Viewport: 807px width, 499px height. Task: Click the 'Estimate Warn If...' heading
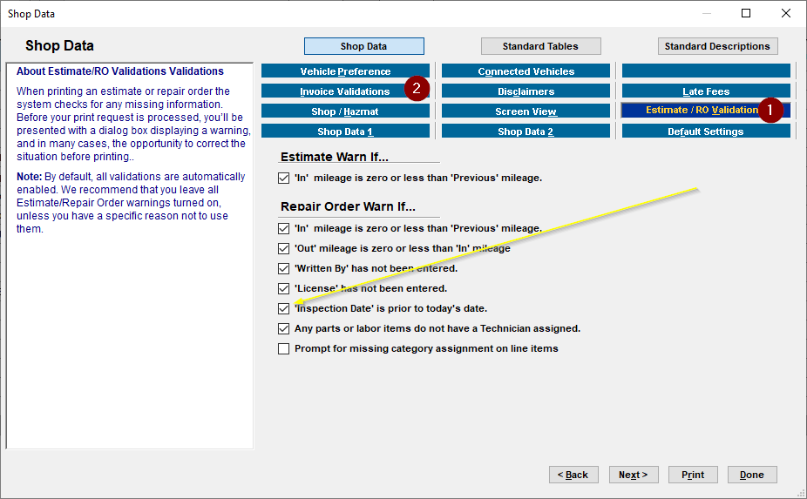point(335,157)
